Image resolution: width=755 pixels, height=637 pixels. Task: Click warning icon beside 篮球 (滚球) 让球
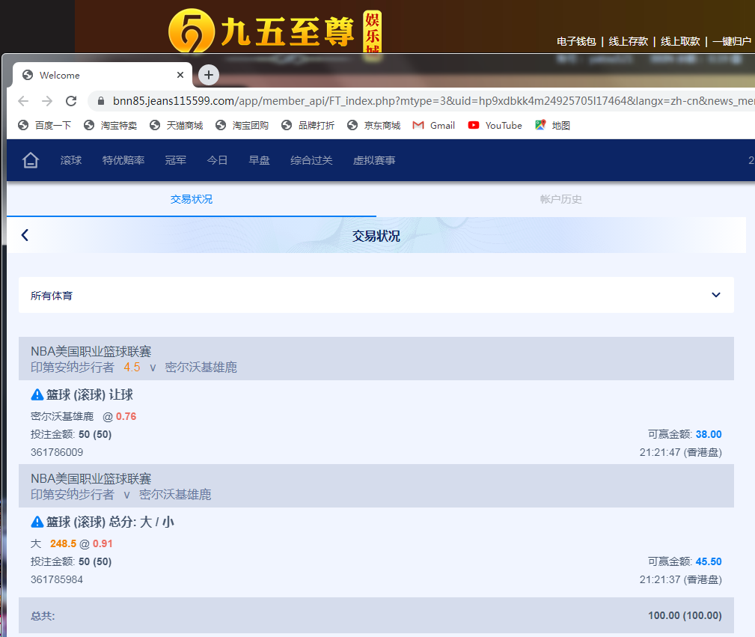(37, 394)
